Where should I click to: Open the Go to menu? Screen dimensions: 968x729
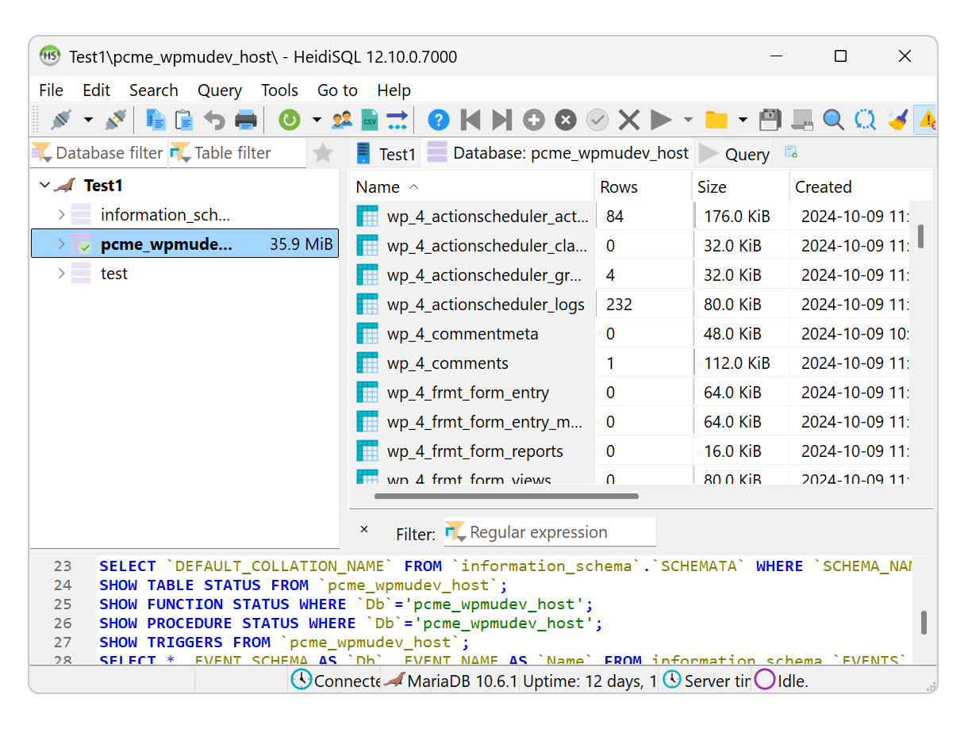[337, 90]
